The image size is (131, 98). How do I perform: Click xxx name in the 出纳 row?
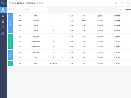tap(20, 58)
